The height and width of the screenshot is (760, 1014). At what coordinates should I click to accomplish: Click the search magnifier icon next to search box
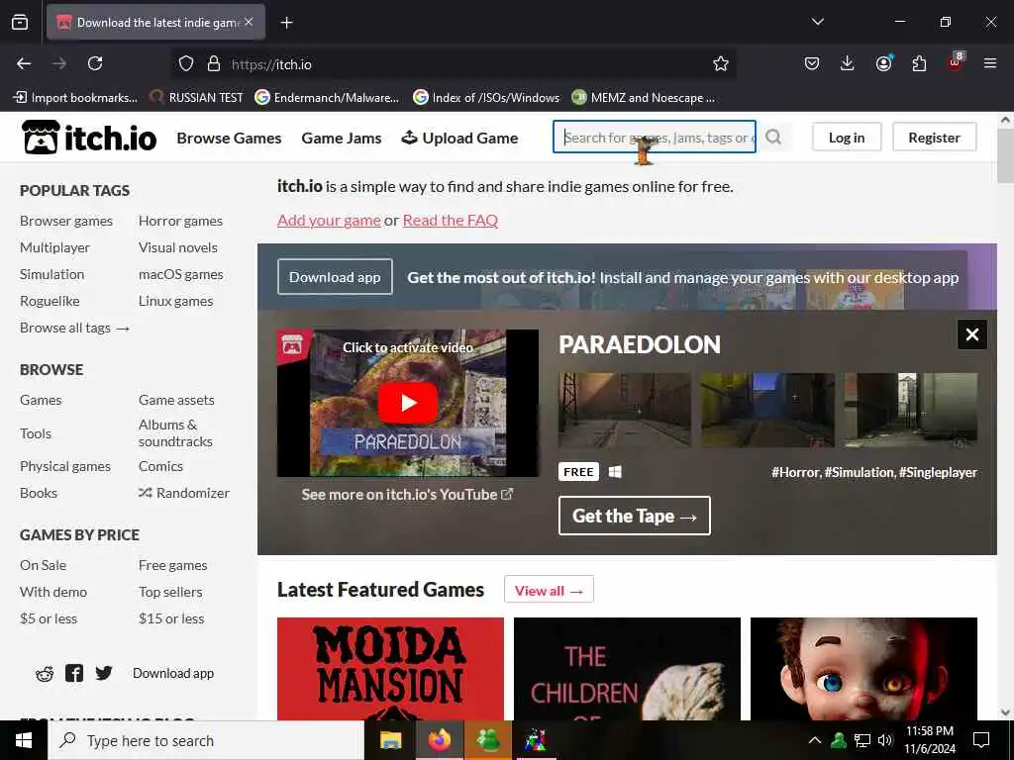coord(773,137)
